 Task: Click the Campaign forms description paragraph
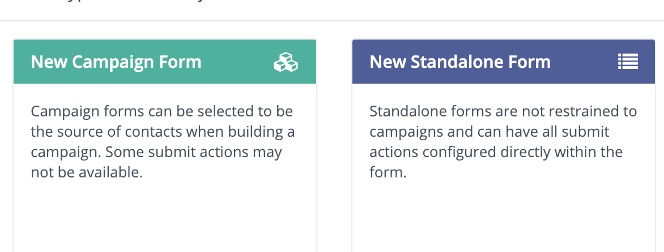click(163, 142)
